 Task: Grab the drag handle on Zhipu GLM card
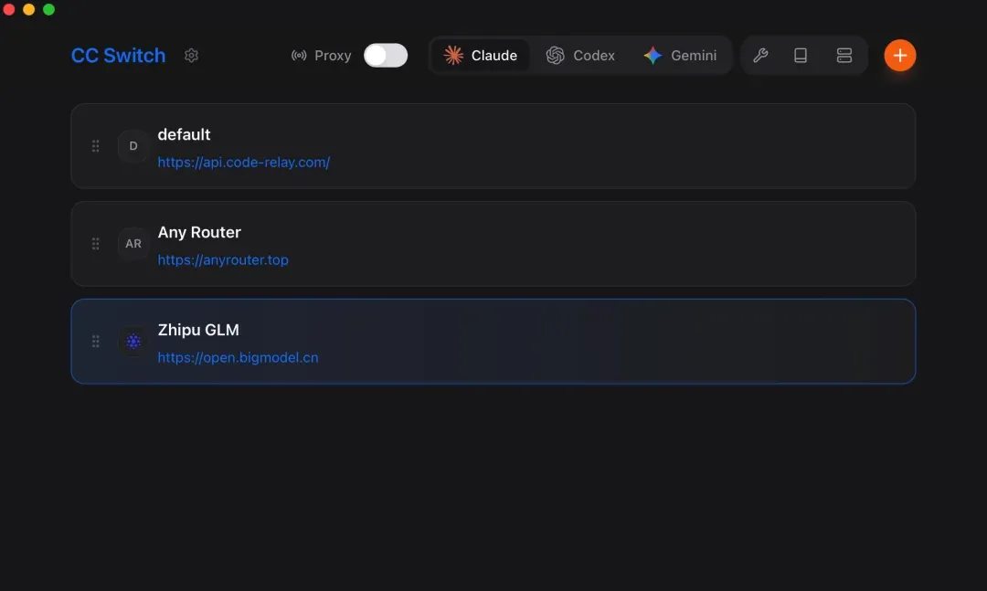point(96,341)
